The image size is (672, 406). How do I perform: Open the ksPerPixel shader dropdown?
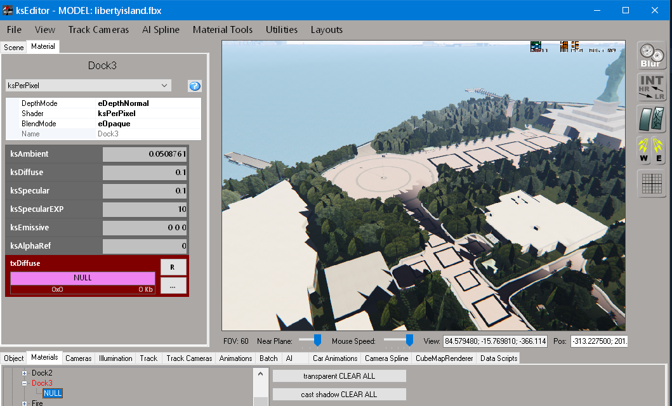[x=88, y=85]
